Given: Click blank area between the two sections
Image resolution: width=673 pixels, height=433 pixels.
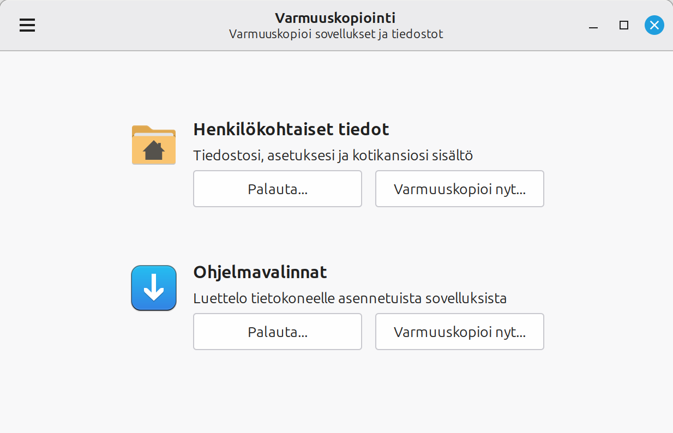Looking at the screenshot, I should tap(336, 234).
